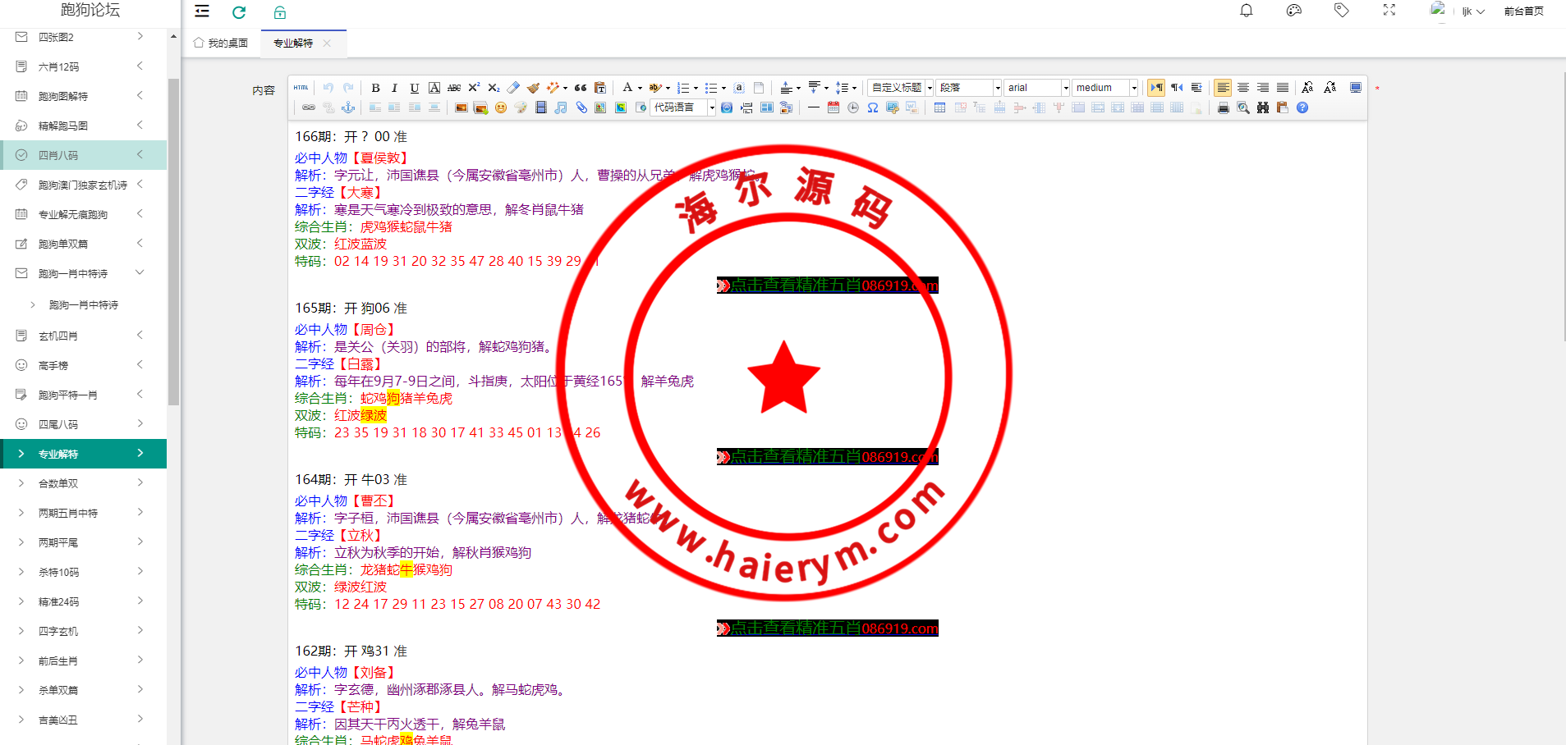Image resolution: width=1566 pixels, height=745 pixels.
Task: Open the medium font size dropdown
Action: tap(1104, 87)
